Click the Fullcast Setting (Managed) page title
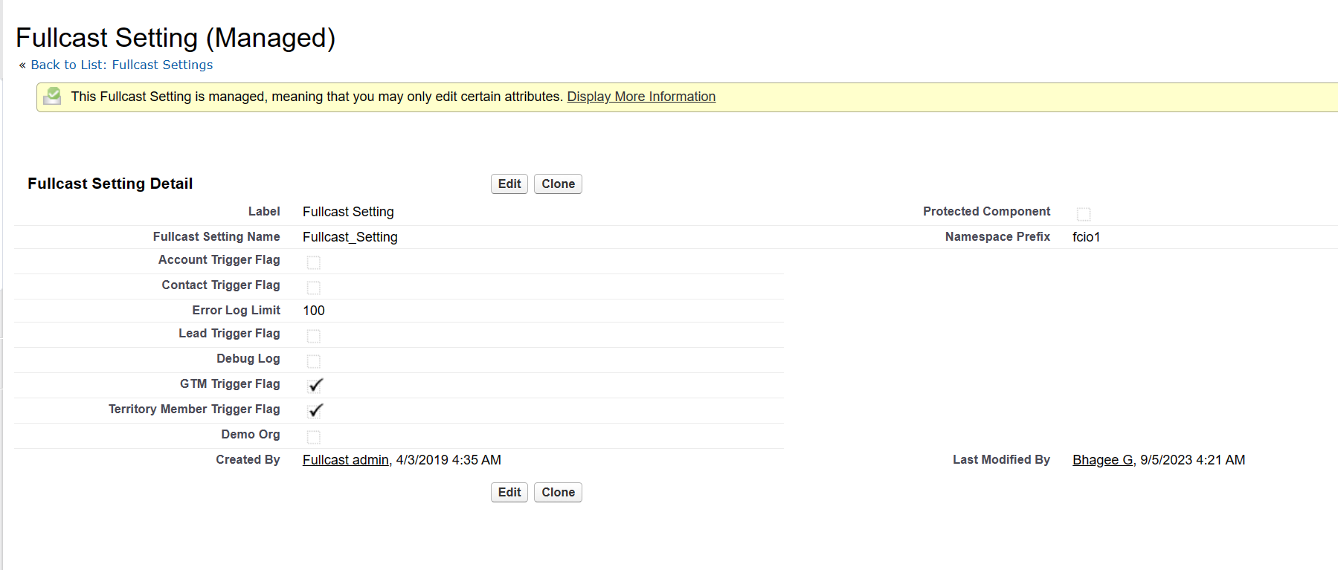 (176, 37)
